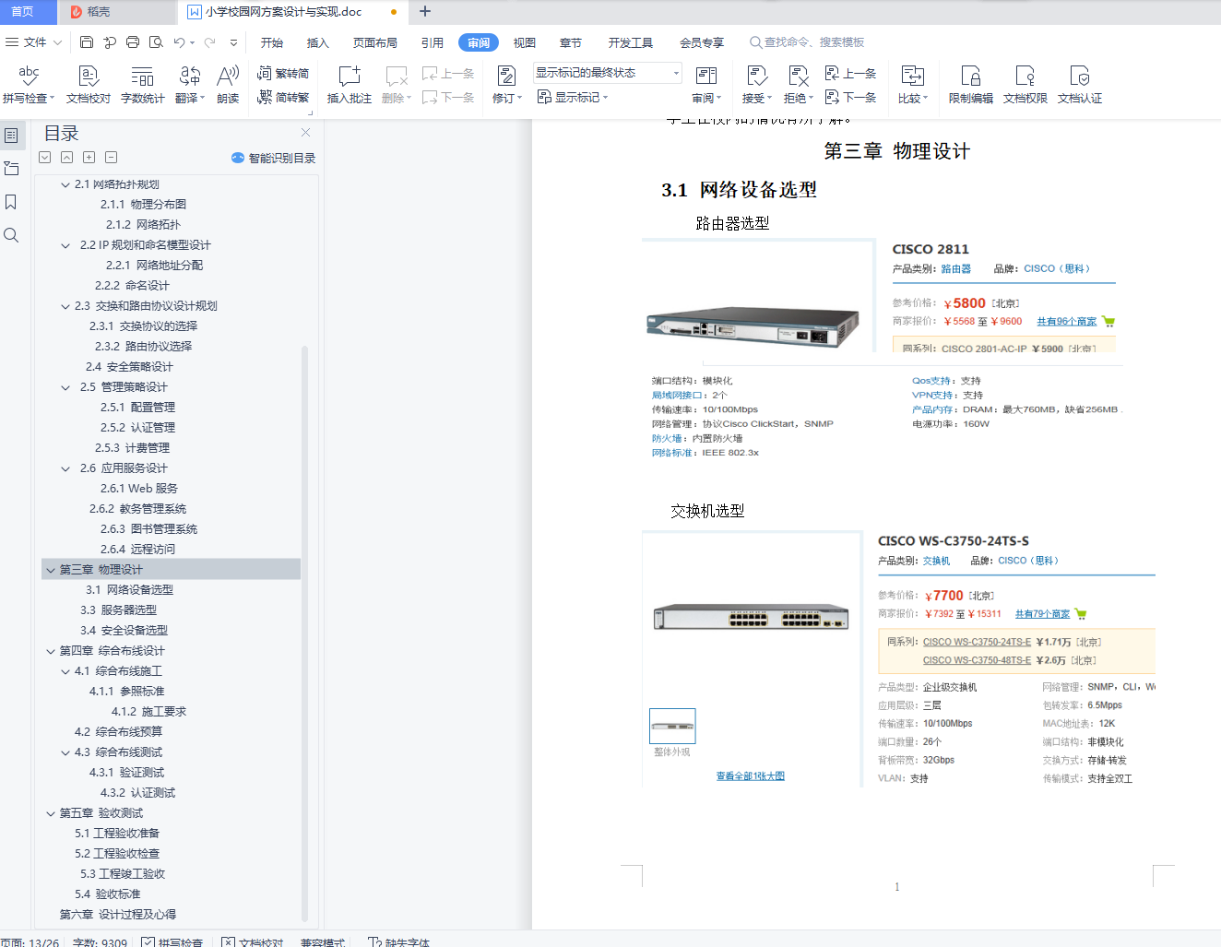This screenshot has width=1221, height=947.
Task: Convert text with 简转繁
Action: [283, 97]
